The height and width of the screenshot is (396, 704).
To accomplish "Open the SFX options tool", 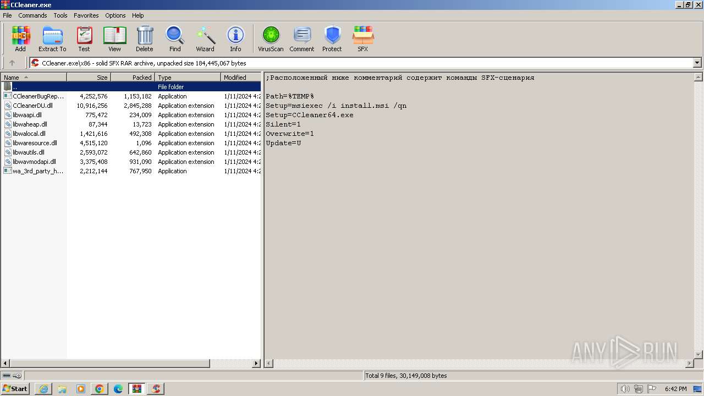I will (363, 38).
